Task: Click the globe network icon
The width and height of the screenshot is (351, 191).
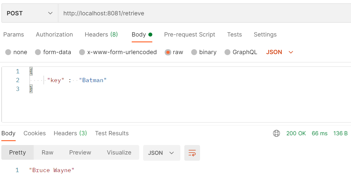Action: (276, 133)
